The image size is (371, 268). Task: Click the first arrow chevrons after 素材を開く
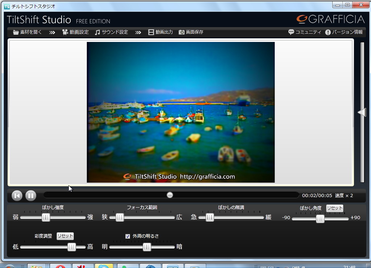pos(52,32)
